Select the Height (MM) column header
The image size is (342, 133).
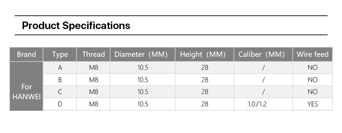205,54
